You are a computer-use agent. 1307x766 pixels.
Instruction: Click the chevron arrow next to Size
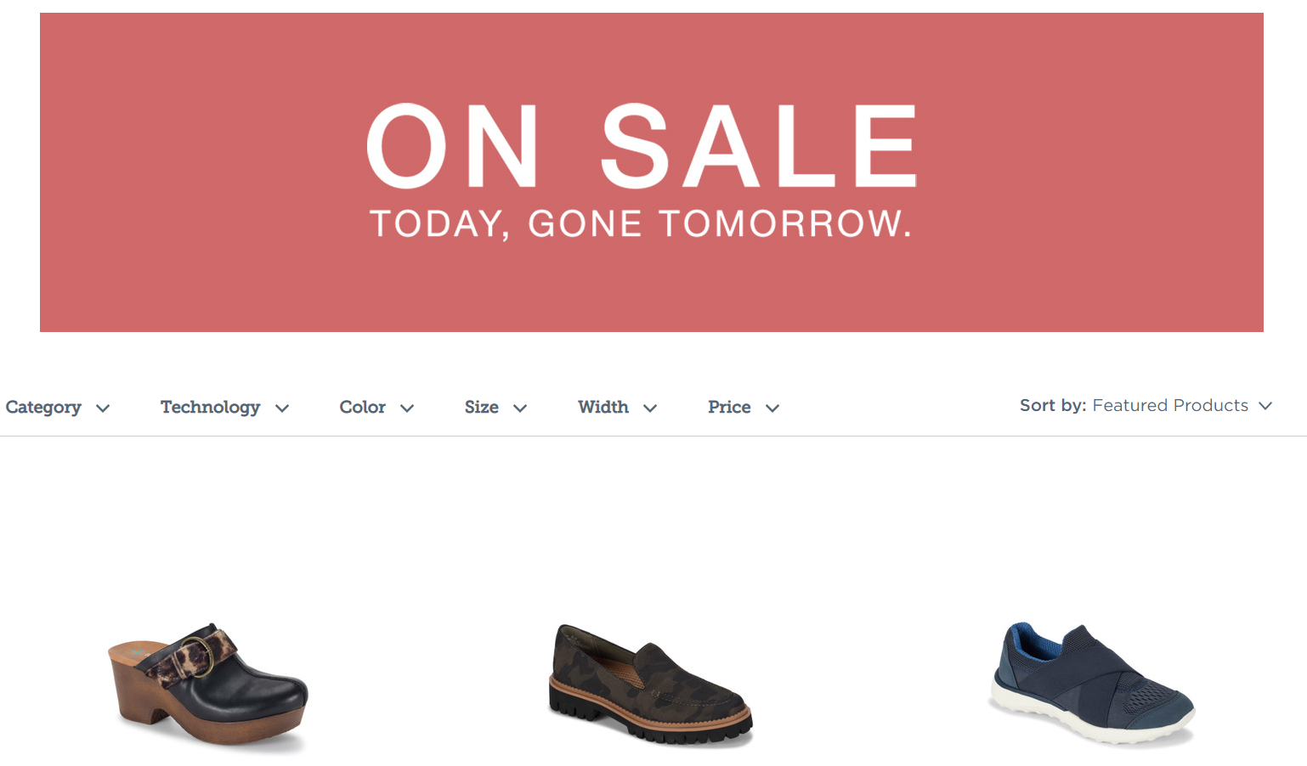point(520,408)
